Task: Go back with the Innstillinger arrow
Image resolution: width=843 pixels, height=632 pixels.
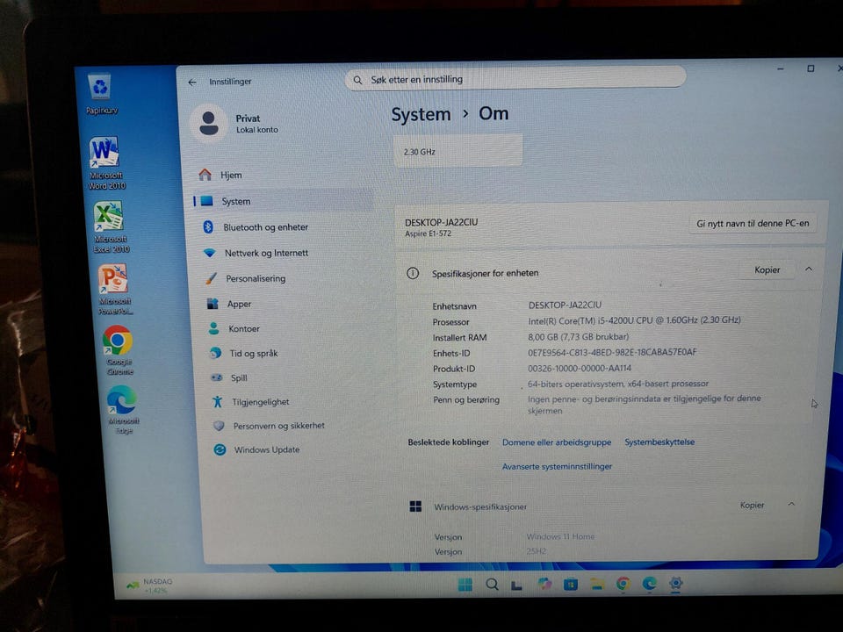Action: click(x=192, y=83)
